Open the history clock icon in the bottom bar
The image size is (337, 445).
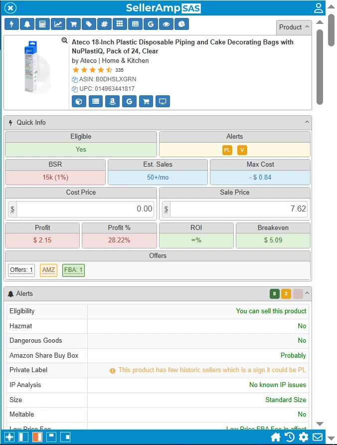[289, 437]
